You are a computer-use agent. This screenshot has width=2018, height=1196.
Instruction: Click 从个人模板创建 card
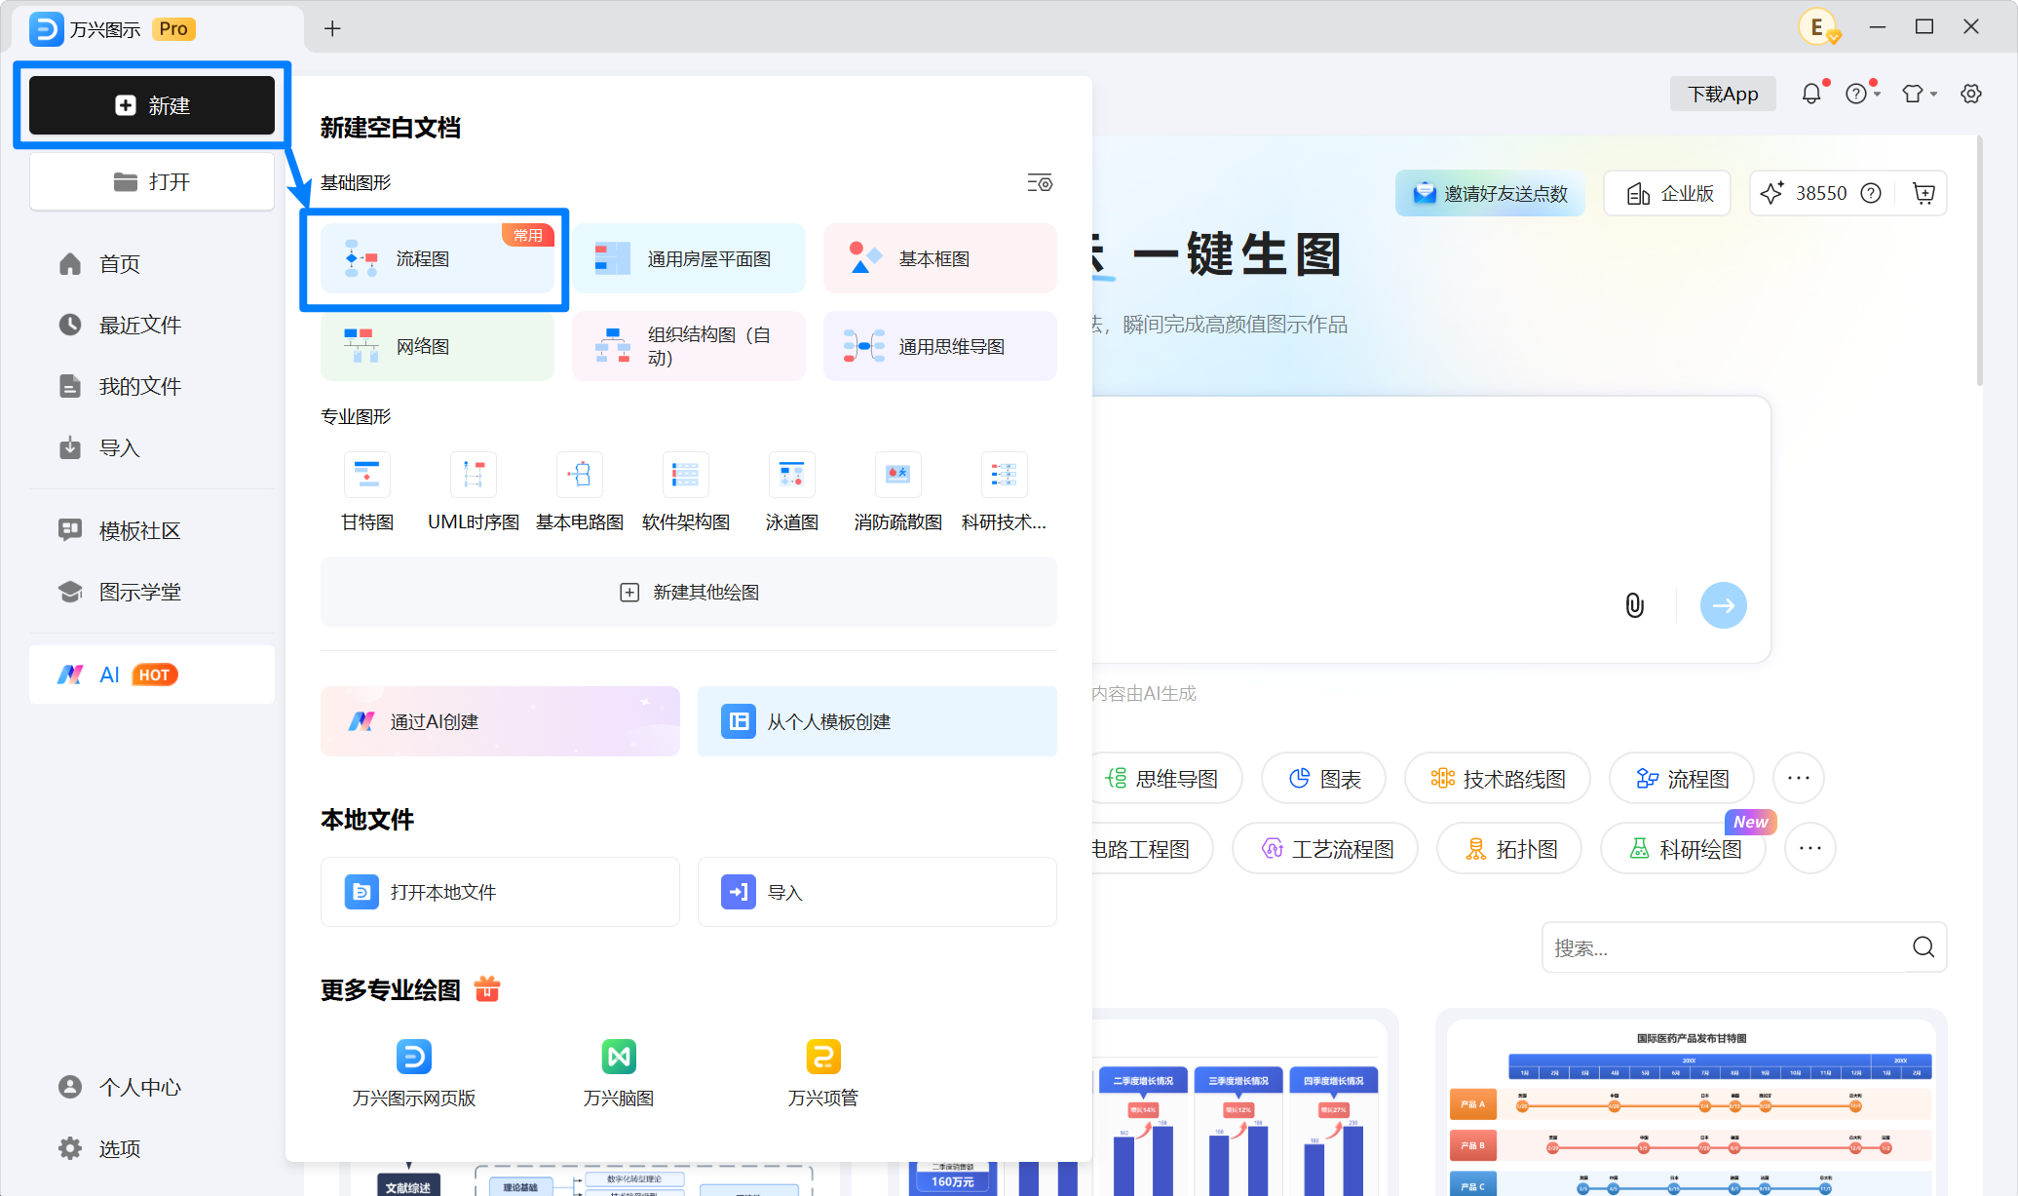[x=877, y=721]
